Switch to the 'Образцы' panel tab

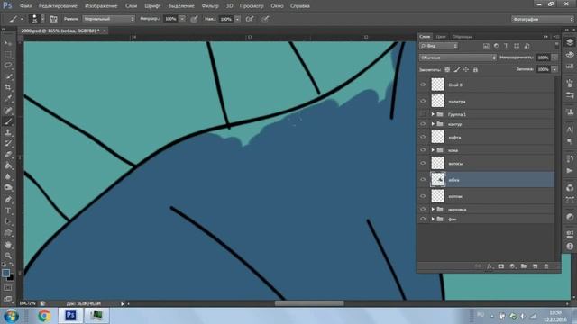pos(463,37)
